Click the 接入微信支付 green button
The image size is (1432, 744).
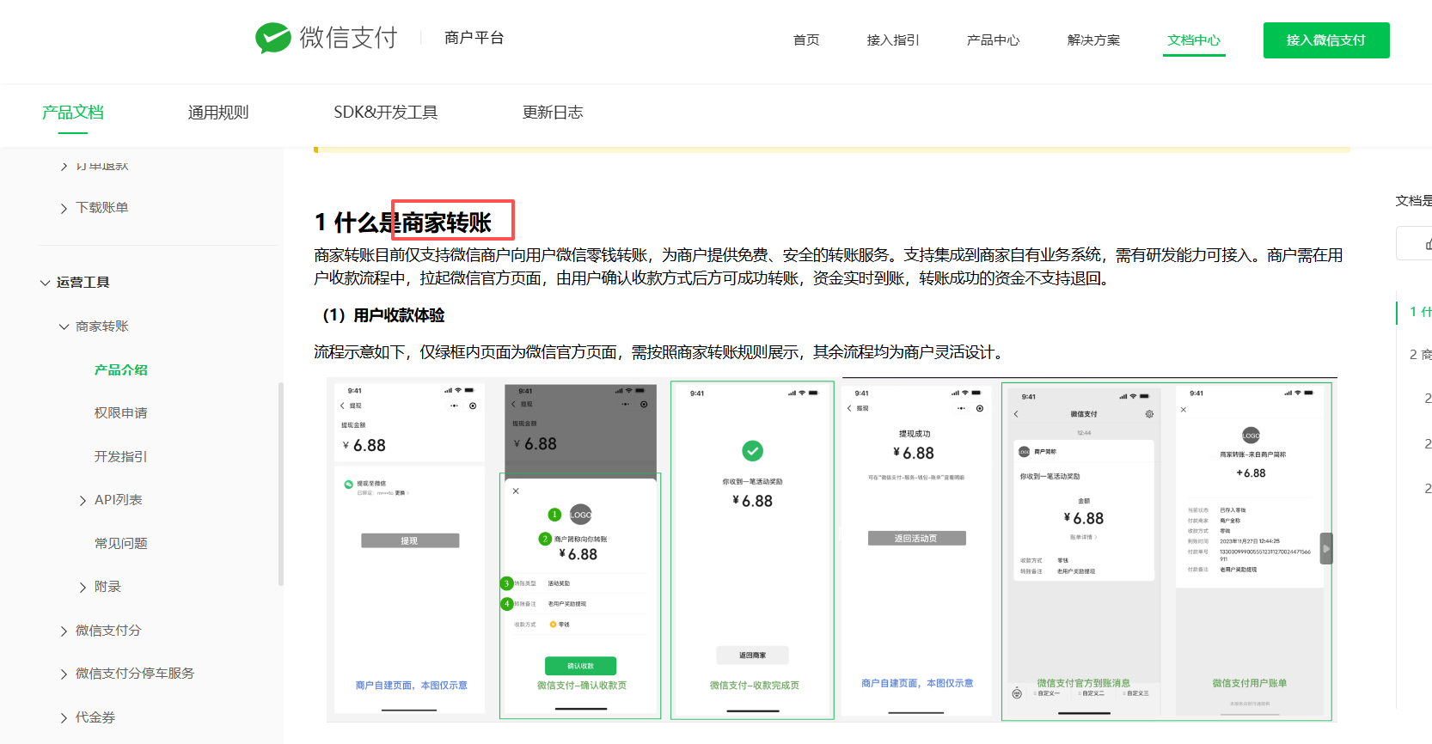click(x=1326, y=40)
